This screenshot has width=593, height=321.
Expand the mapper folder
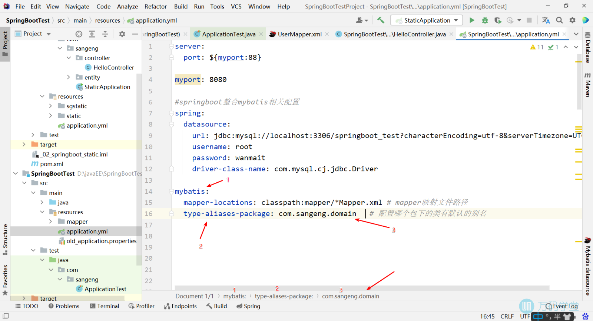[51, 221]
